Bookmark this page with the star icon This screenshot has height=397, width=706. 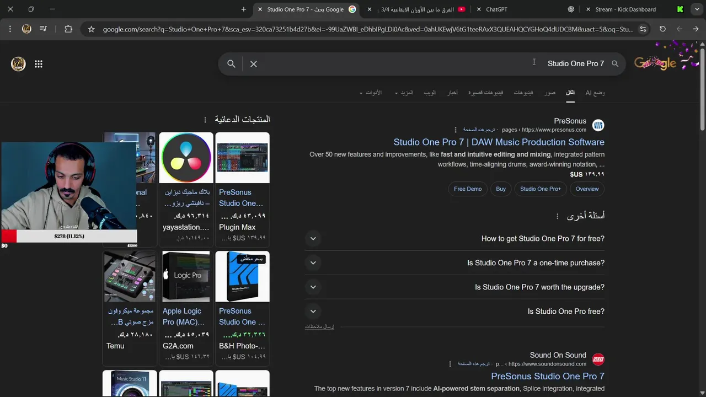point(91,29)
